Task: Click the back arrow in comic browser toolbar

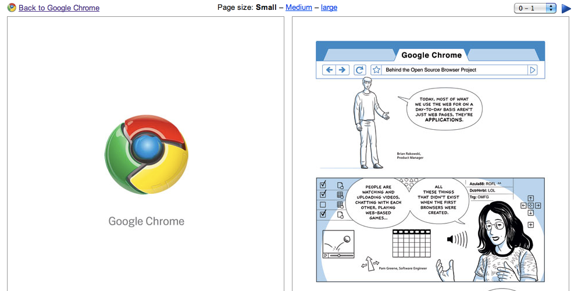Action: click(x=329, y=70)
